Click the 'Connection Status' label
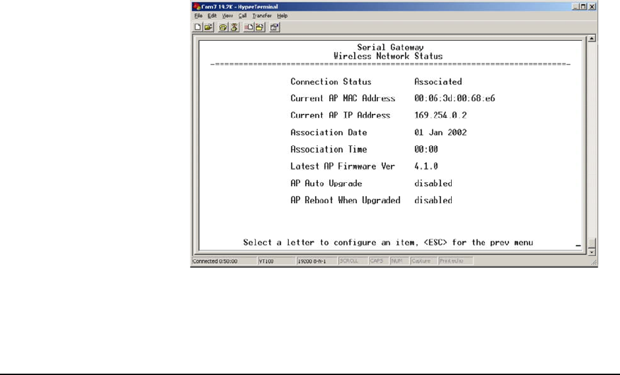620x375 pixels. point(331,82)
